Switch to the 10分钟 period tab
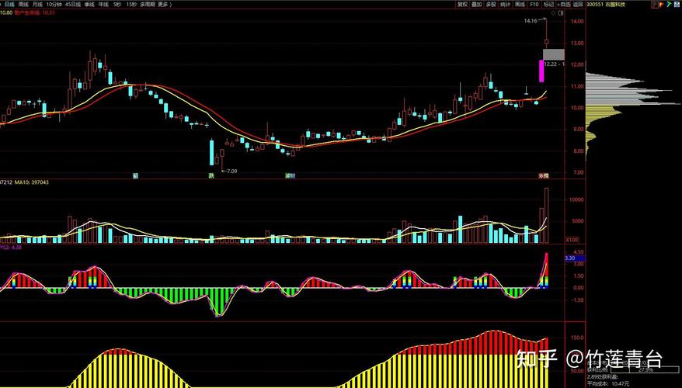682x388 pixels. 53,4
